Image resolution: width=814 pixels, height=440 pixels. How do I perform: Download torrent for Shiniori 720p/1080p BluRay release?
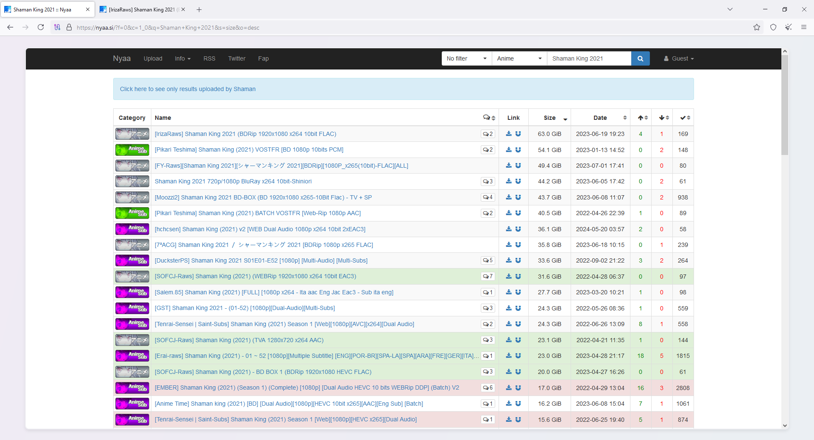pyautogui.click(x=509, y=181)
